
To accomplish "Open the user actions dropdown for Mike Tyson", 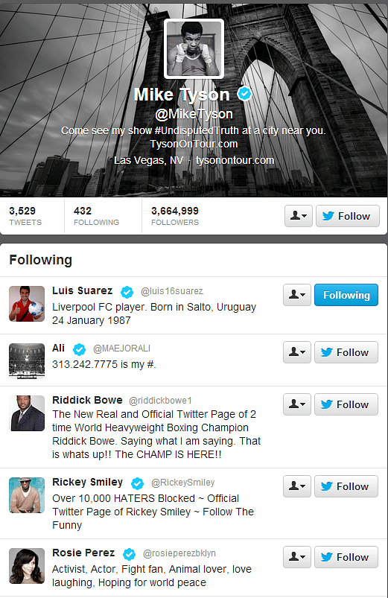I will point(299,216).
